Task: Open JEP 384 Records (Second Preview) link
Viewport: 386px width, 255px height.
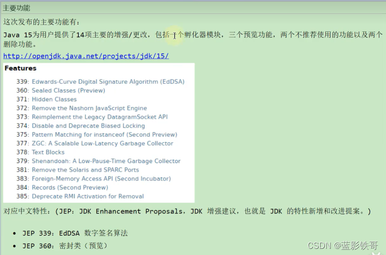Action: 70,188
